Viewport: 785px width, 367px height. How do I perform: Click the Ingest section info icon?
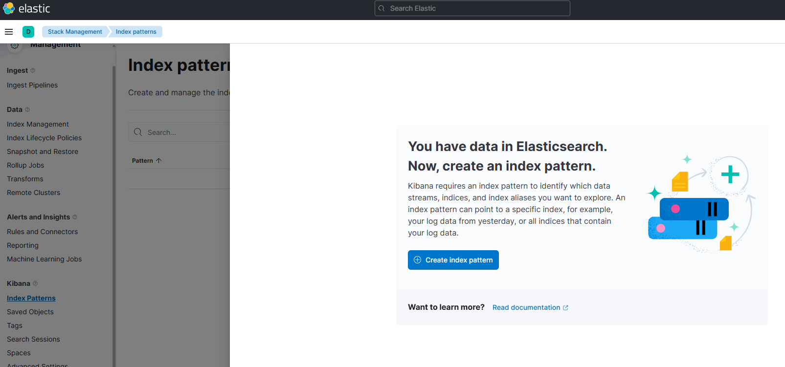33,70
